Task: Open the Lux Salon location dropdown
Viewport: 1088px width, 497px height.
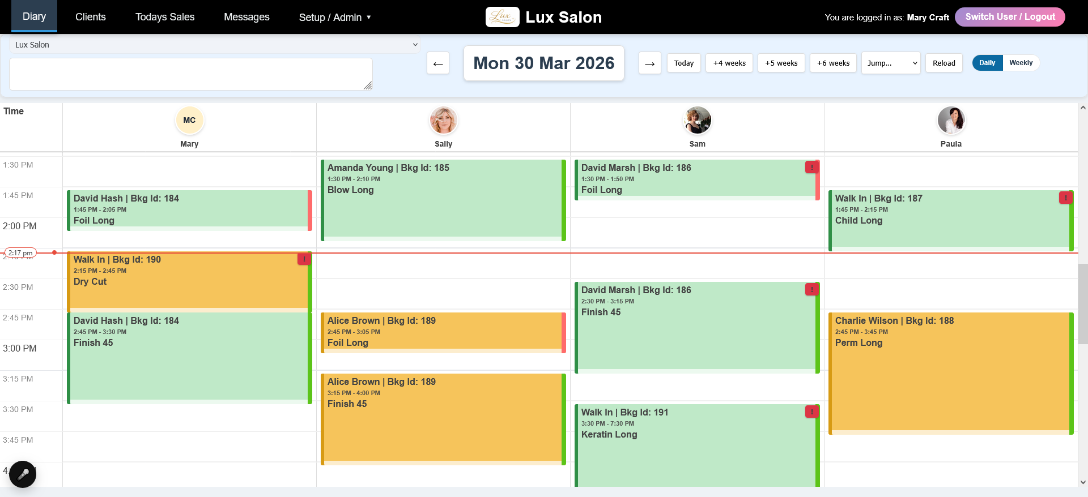Action: (x=215, y=45)
